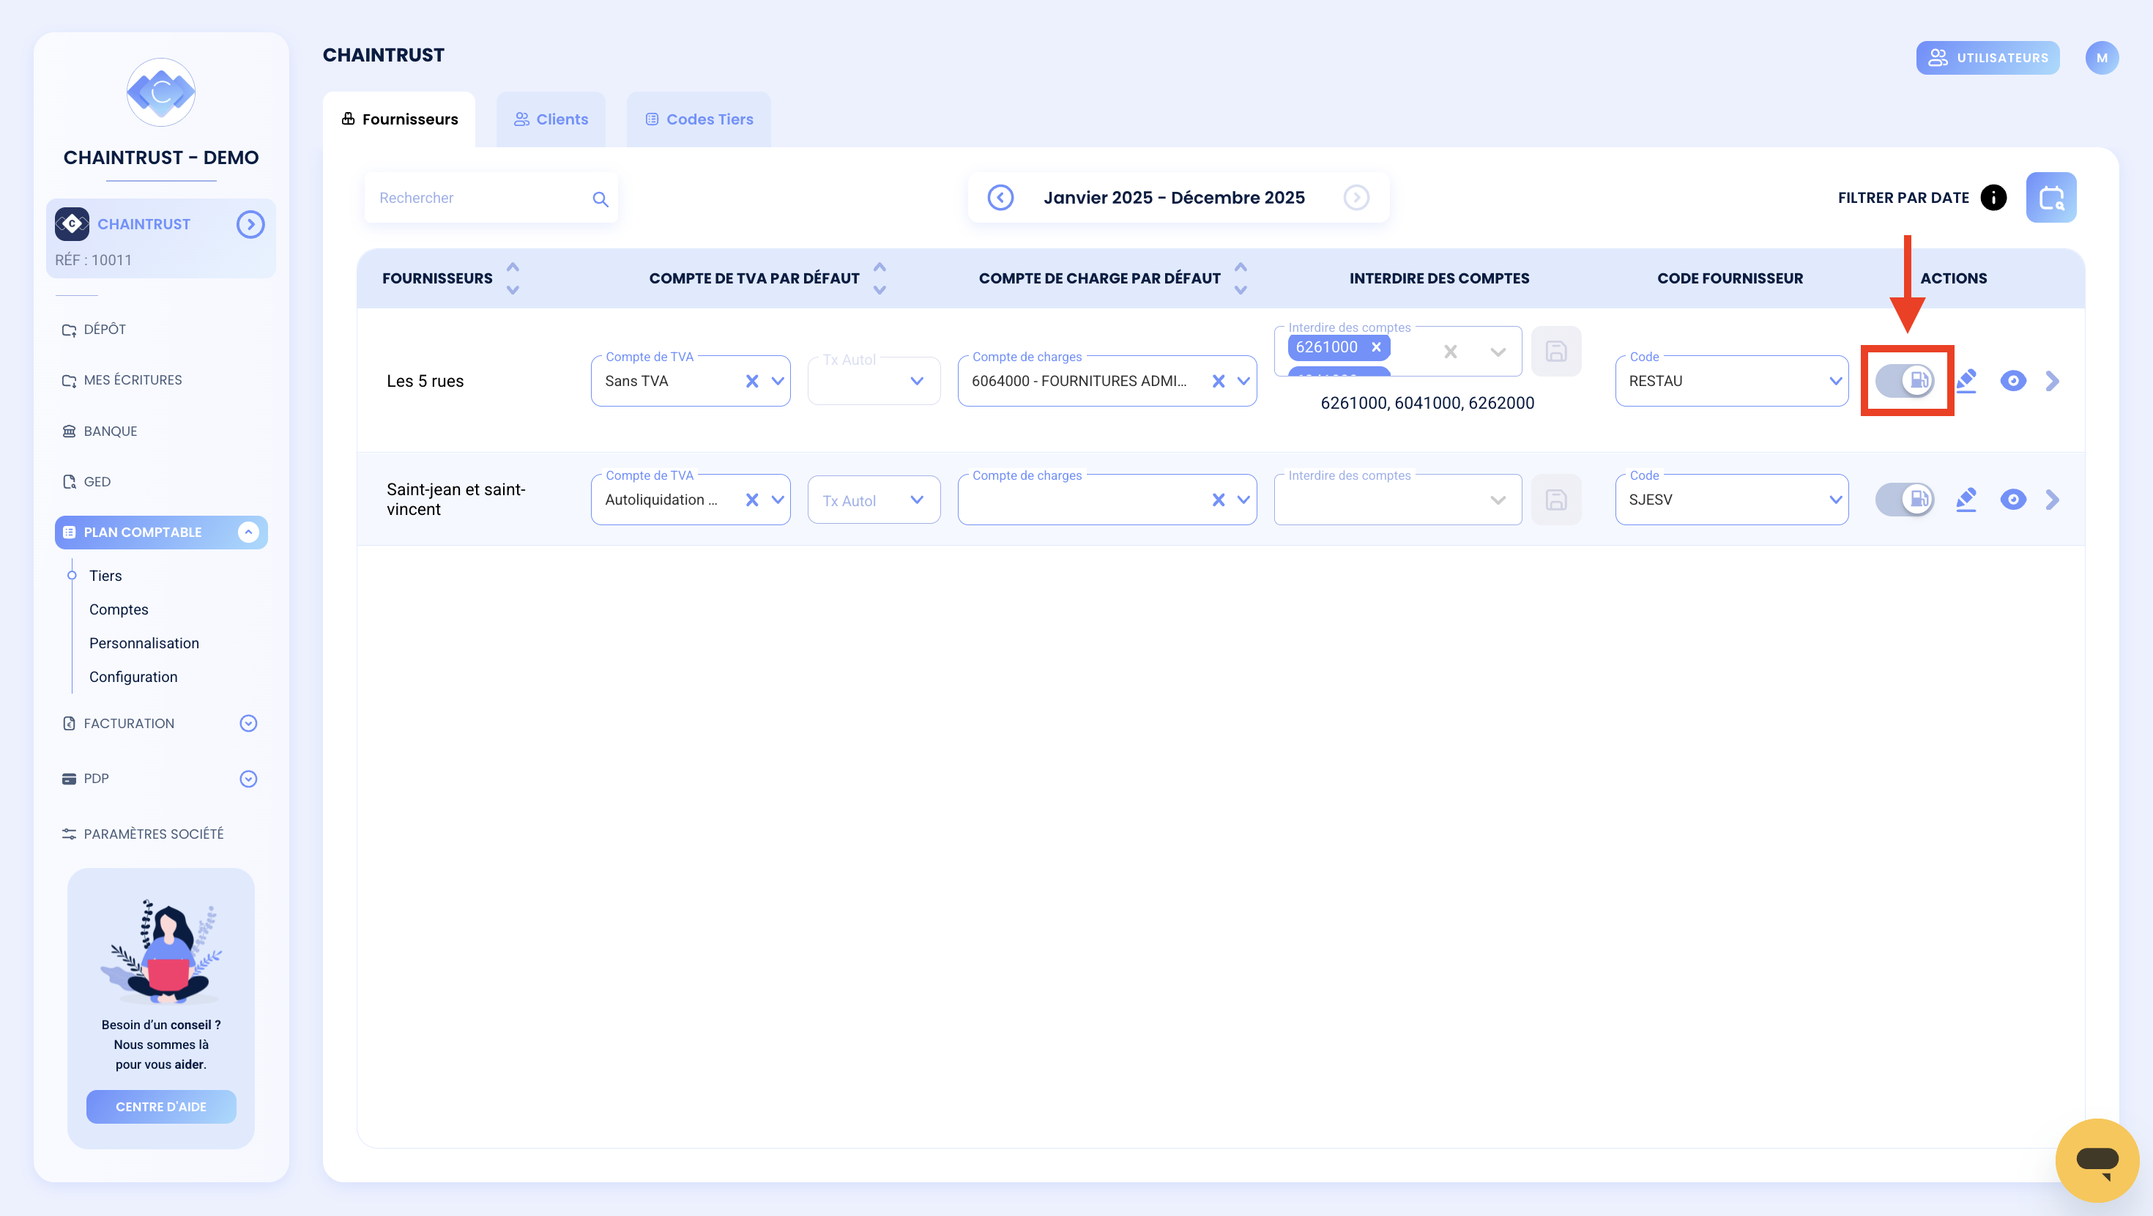This screenshot has height=1216, width=2153.
Task: Sort by Compte de TVA par défaut
Action: pos(880,278)
